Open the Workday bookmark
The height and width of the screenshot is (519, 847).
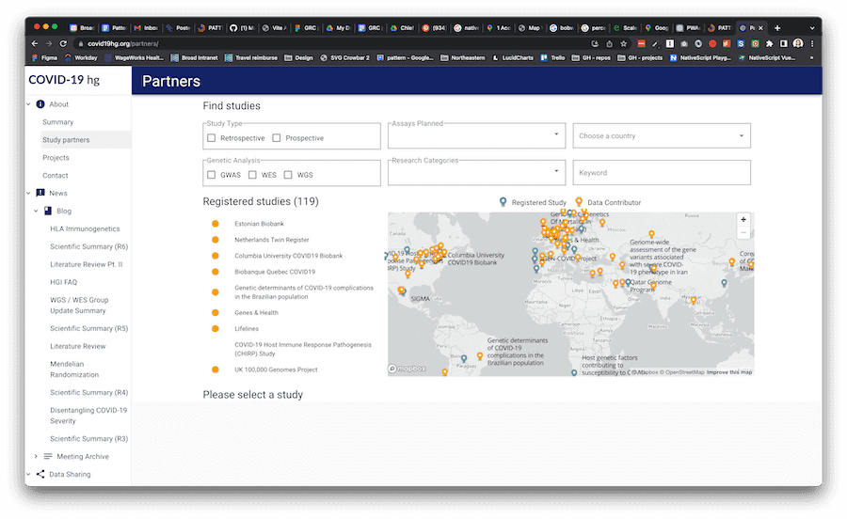(x=81, y=57)
